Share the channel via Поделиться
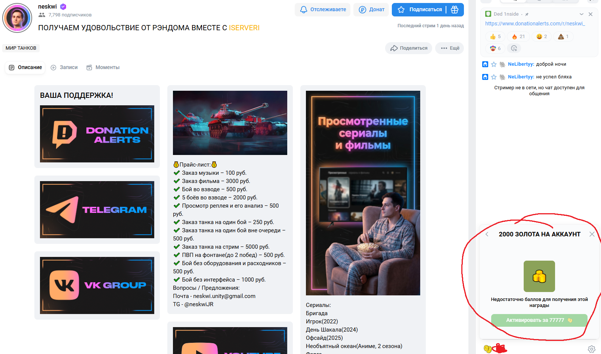The width and height of the screenshot is (601, 354). [409, 48]
